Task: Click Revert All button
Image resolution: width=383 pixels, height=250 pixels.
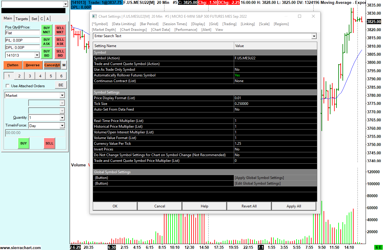Action: 249,206
